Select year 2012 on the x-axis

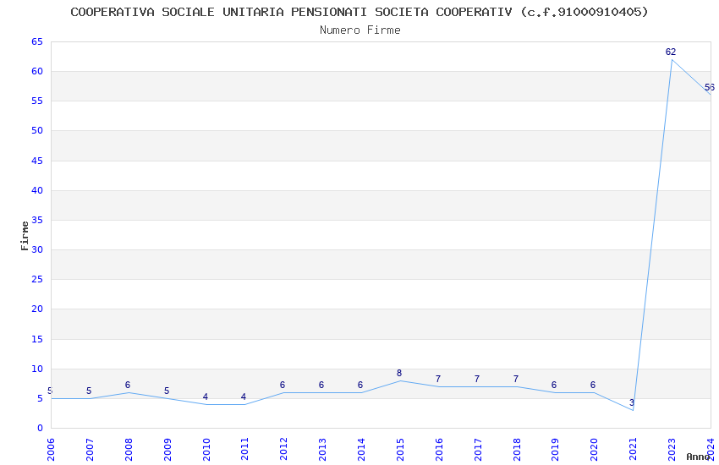pyautogui.click(x=283, y=448)
